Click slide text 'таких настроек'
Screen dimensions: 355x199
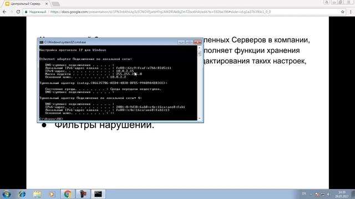pyautogui.click(x=278, y=61)
